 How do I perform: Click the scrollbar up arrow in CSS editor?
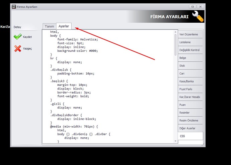175,32
